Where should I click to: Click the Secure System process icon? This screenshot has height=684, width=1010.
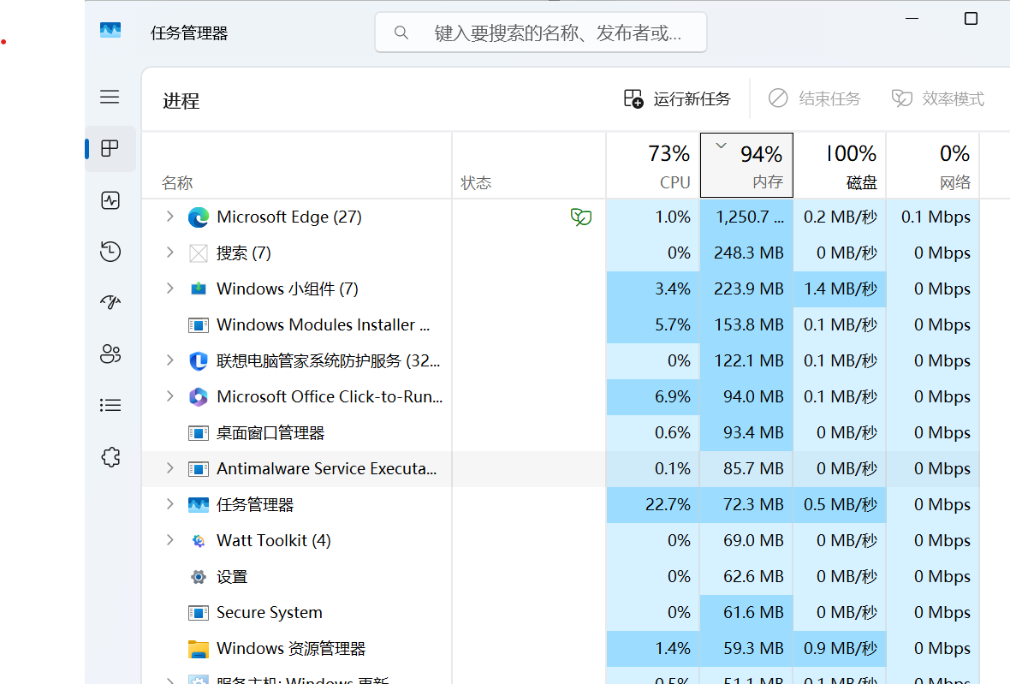click(x=198, y=612)
